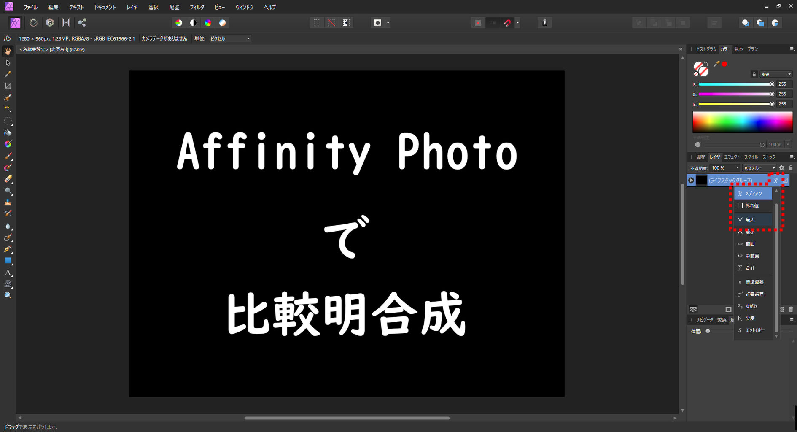Select the Paint Brush tool
Screen dimensions: 797x432
(x=8, y=157)
